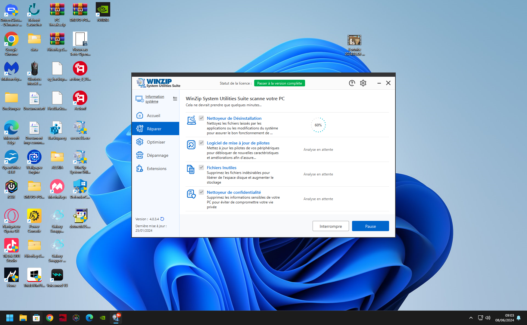527x325 pixels.
Task: Click the version update refresh icon
Action: [162, 219]
